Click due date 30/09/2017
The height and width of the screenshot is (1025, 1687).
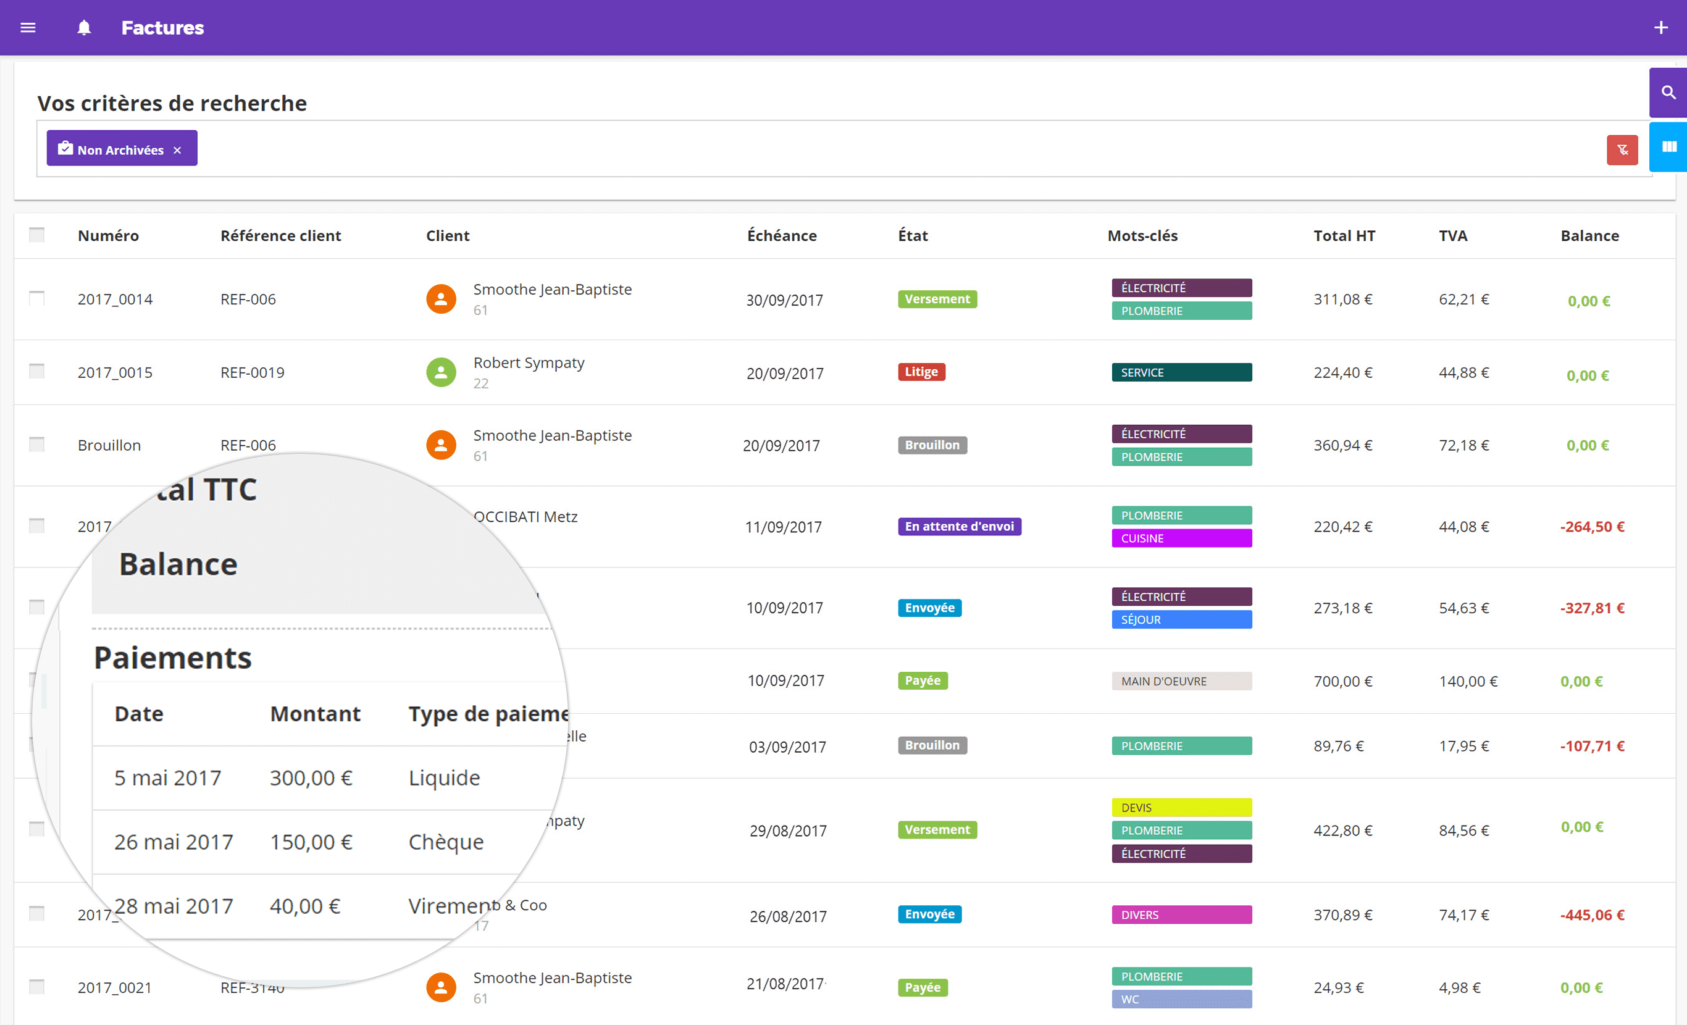tap(784, 300)
